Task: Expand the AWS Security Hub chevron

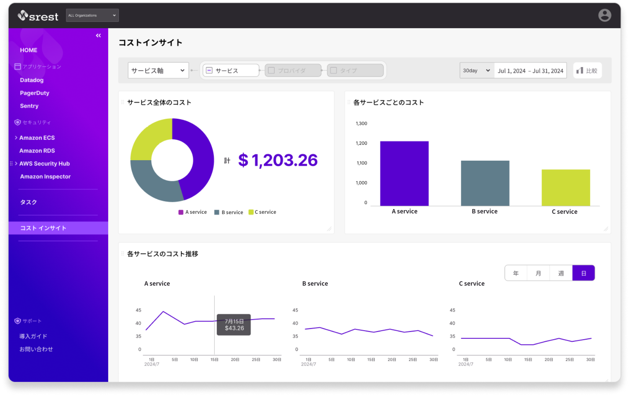Action: coord(16,164)
